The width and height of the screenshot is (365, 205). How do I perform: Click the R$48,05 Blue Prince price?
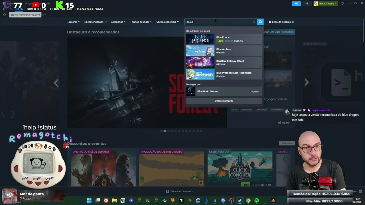[x=238, y=41]
